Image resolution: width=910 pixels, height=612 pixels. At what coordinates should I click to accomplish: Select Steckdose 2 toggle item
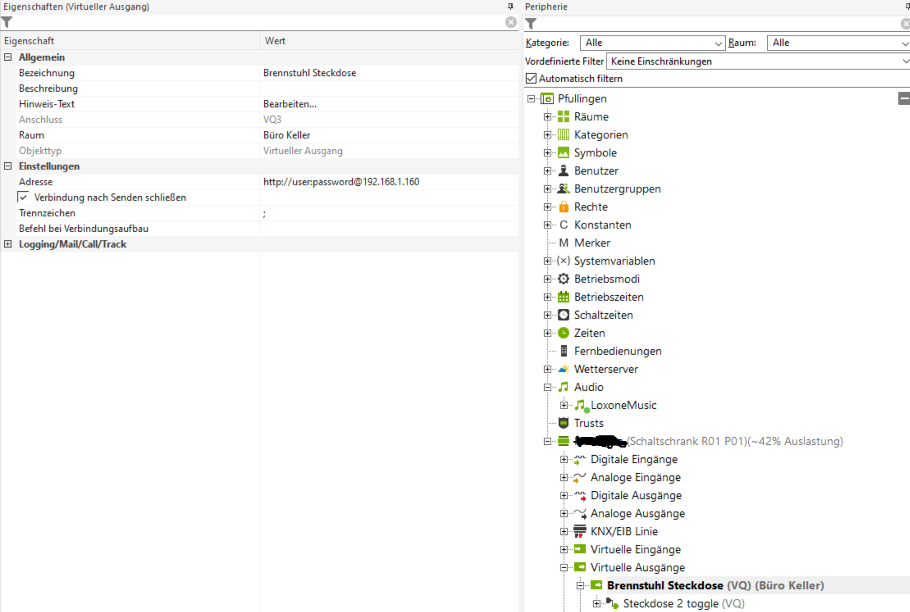684,603
